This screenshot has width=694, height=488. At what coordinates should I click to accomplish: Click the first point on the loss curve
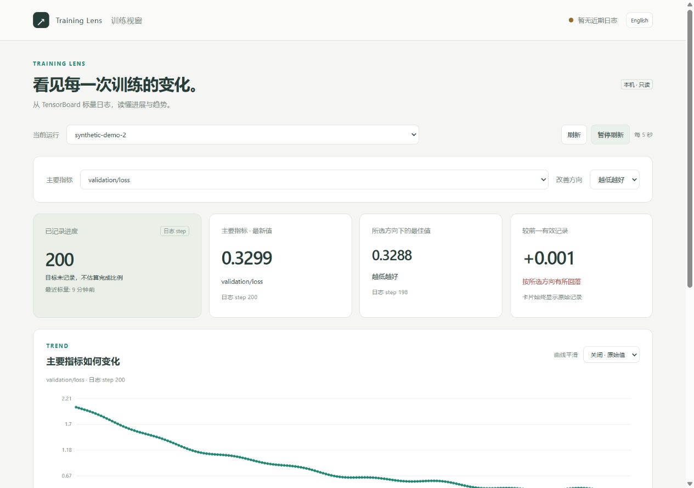click(x=76, y=407)
